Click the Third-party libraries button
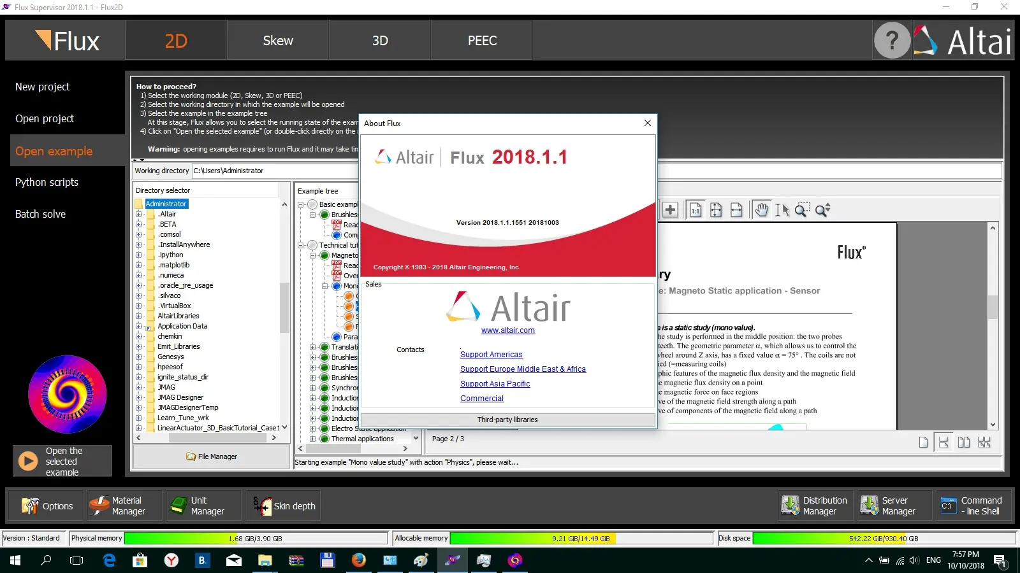Image resolution: width=1020 pixels, height=573 pixels. pyautogui.click(x=507, y=420)
